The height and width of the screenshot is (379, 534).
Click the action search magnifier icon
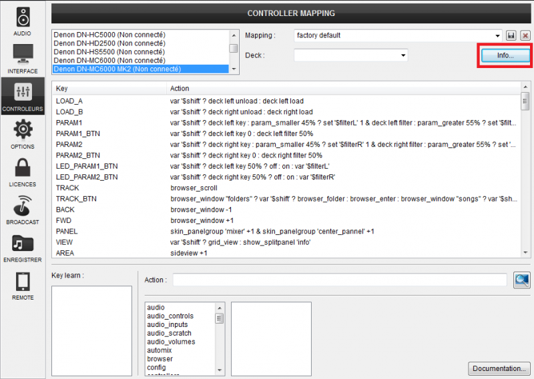(521, 280)
